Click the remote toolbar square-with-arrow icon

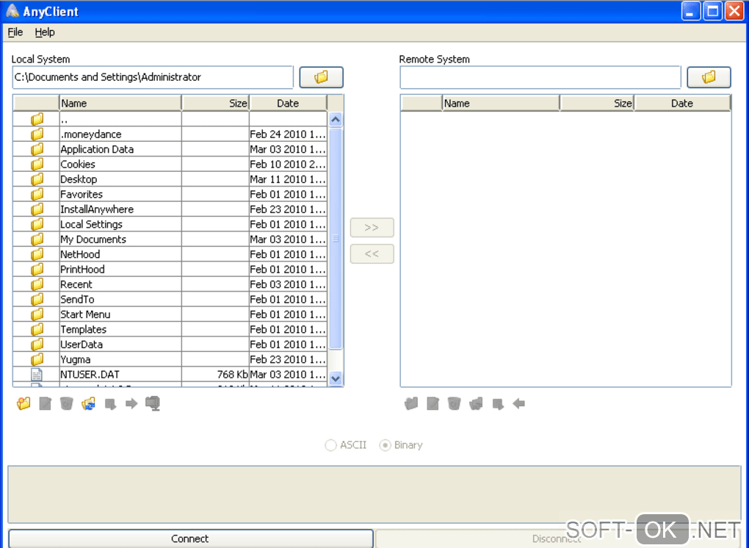tap(498, 404)
